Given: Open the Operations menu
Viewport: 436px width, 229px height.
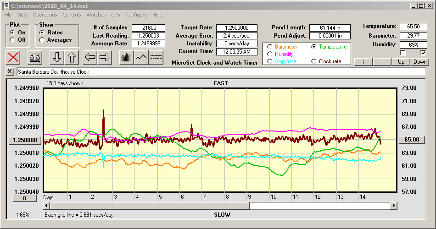Looking at the screenshot, I should click(x=45, y=15).
